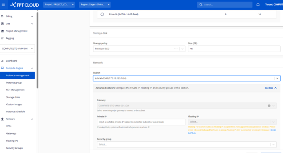Click the Network sidebar icon

pos(2,119)
